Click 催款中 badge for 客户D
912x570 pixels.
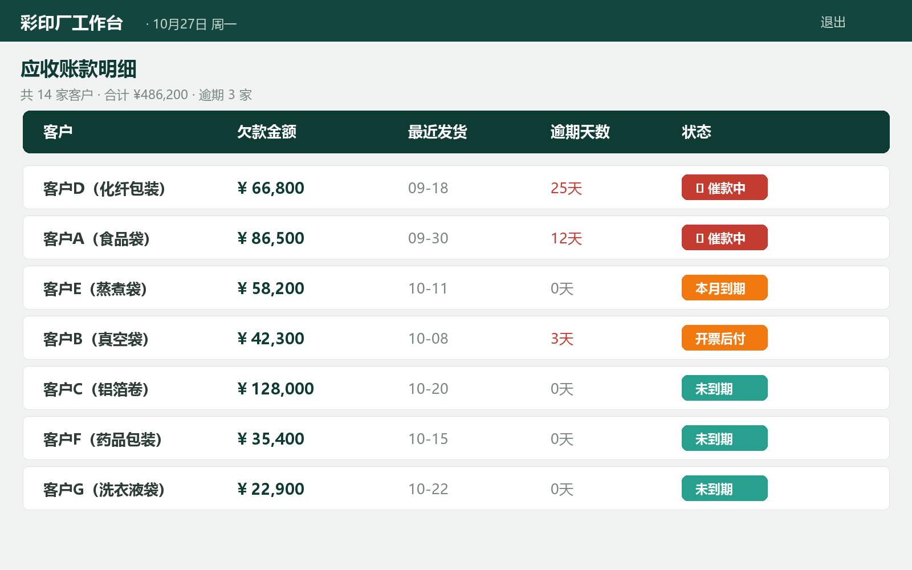pyautogui.click(x=724, y=188)
